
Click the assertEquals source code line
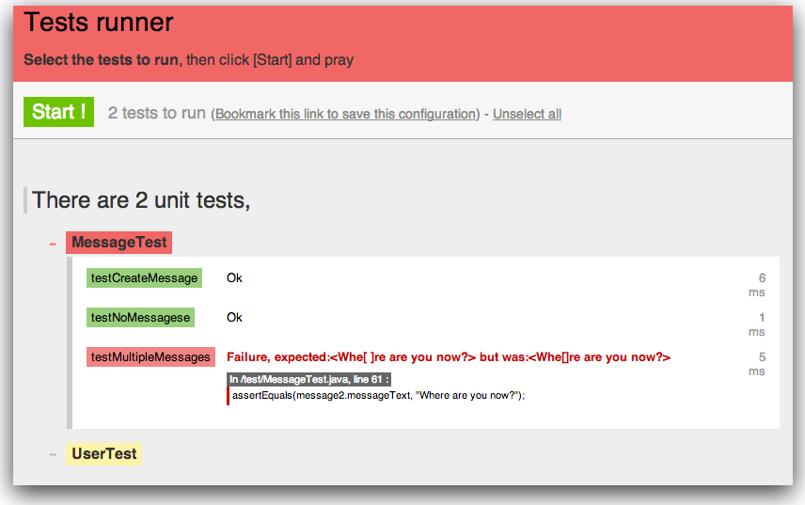pos(378,395)
